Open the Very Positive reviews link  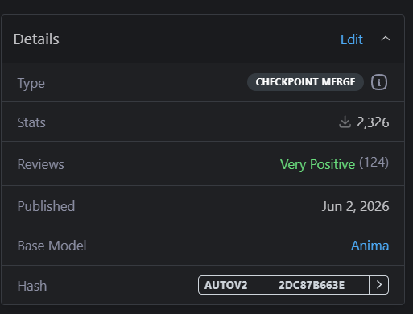coord(317,164)
